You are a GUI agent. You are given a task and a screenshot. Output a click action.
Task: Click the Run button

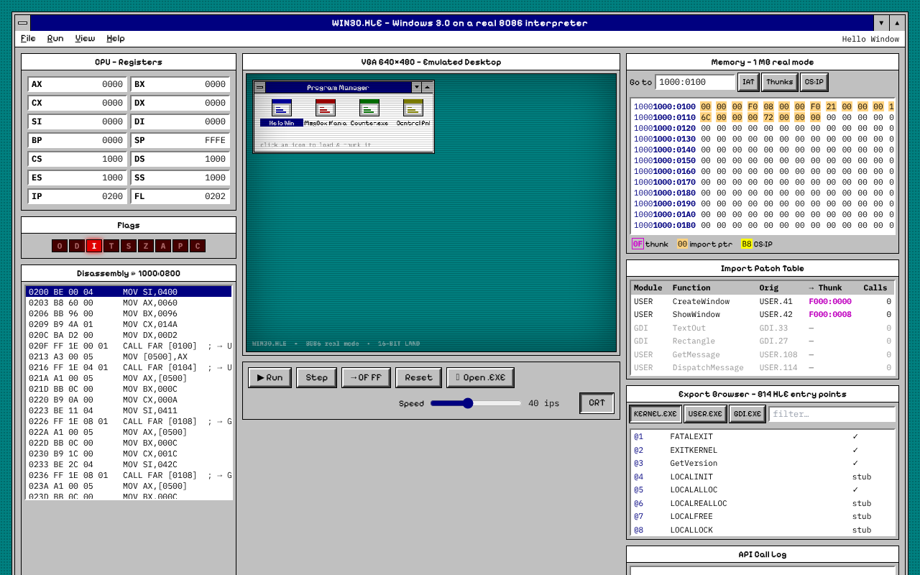[270, 377]
